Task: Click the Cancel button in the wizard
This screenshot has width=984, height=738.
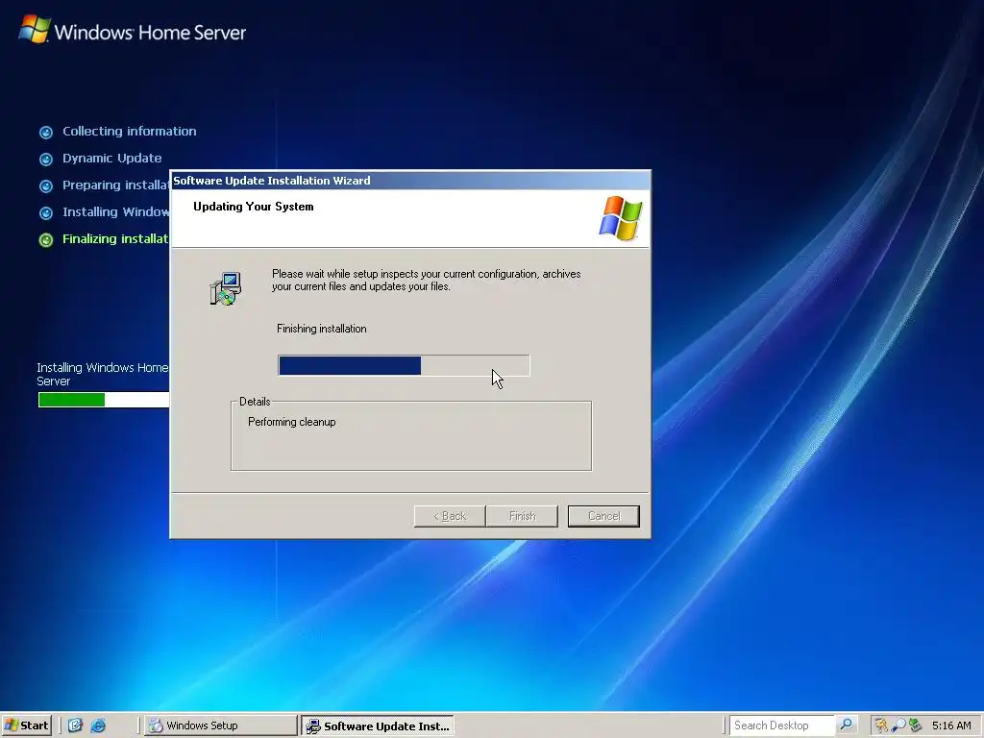Action: [x=603, y=516]
